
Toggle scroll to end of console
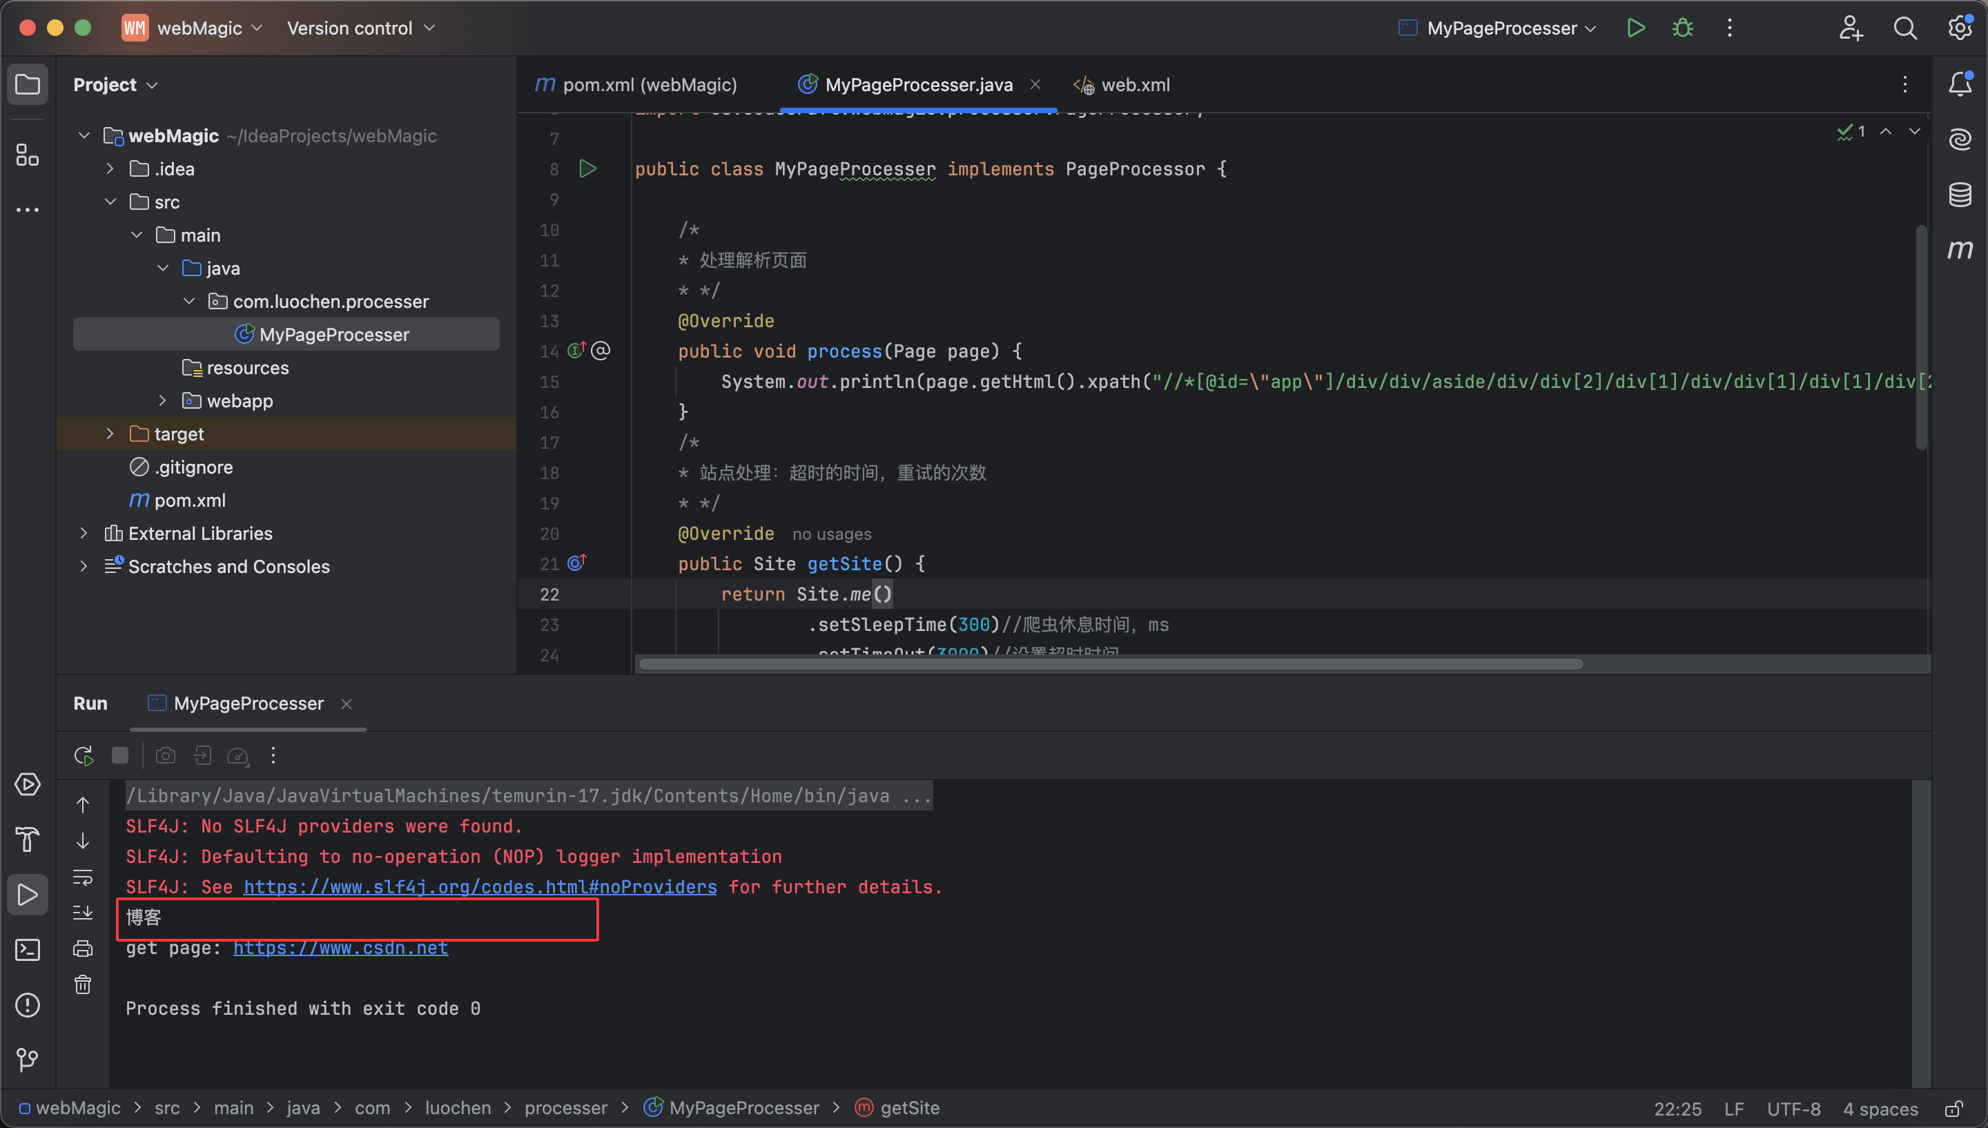click(83, 913)
